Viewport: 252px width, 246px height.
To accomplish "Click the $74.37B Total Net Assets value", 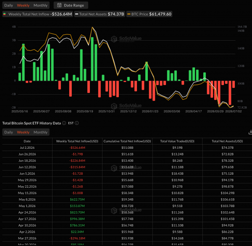I will [116, 14].
